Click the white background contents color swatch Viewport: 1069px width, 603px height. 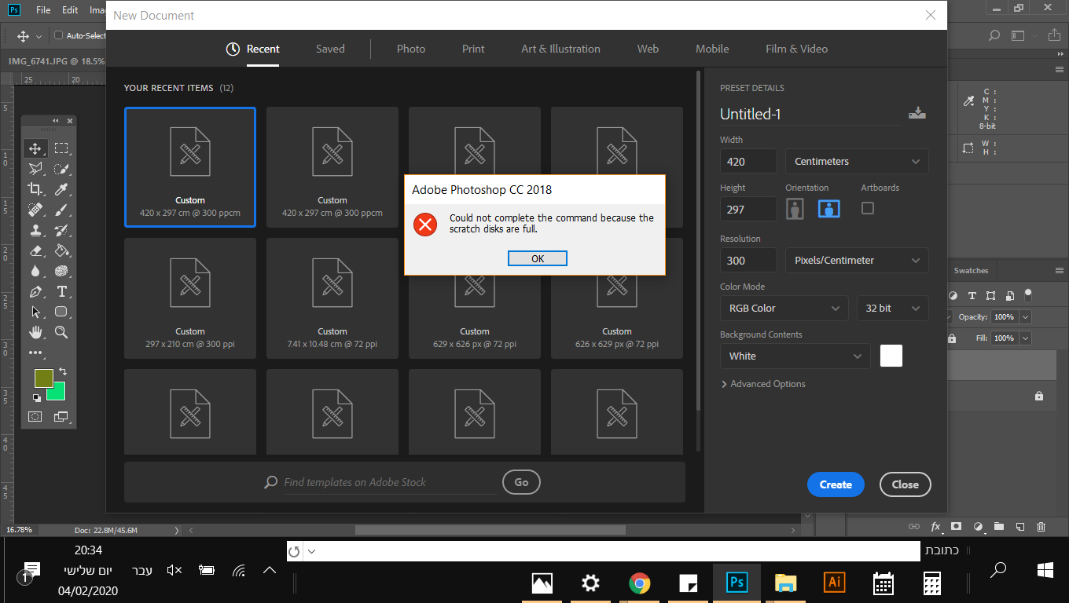tap(891, 356)
